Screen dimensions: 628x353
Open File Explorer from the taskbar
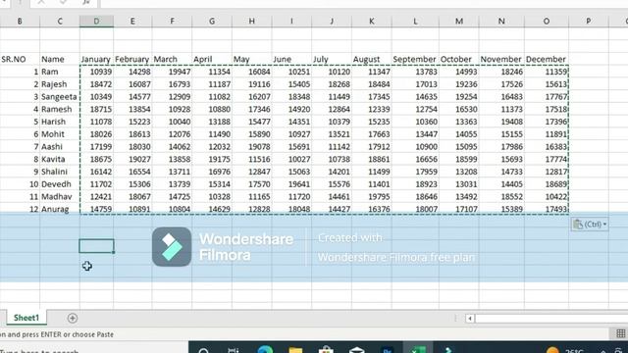[x=295, y=349]
